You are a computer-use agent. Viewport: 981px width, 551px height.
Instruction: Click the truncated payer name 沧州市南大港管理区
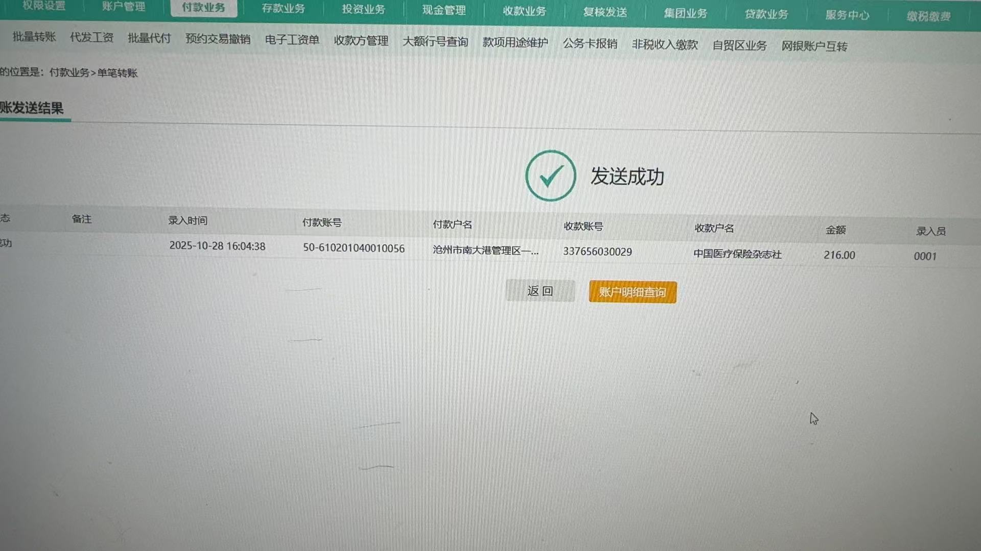pyautogui.click(x=485, y=250)
